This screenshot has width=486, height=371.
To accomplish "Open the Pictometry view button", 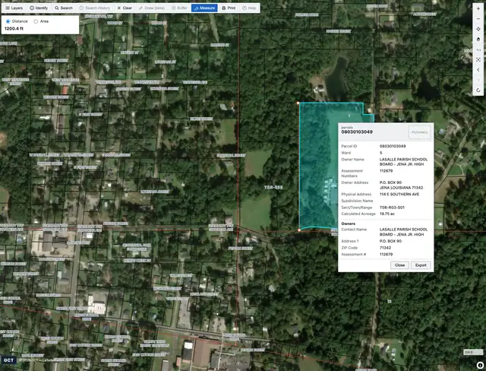I will pyautogui.click(x=420, y=132).
